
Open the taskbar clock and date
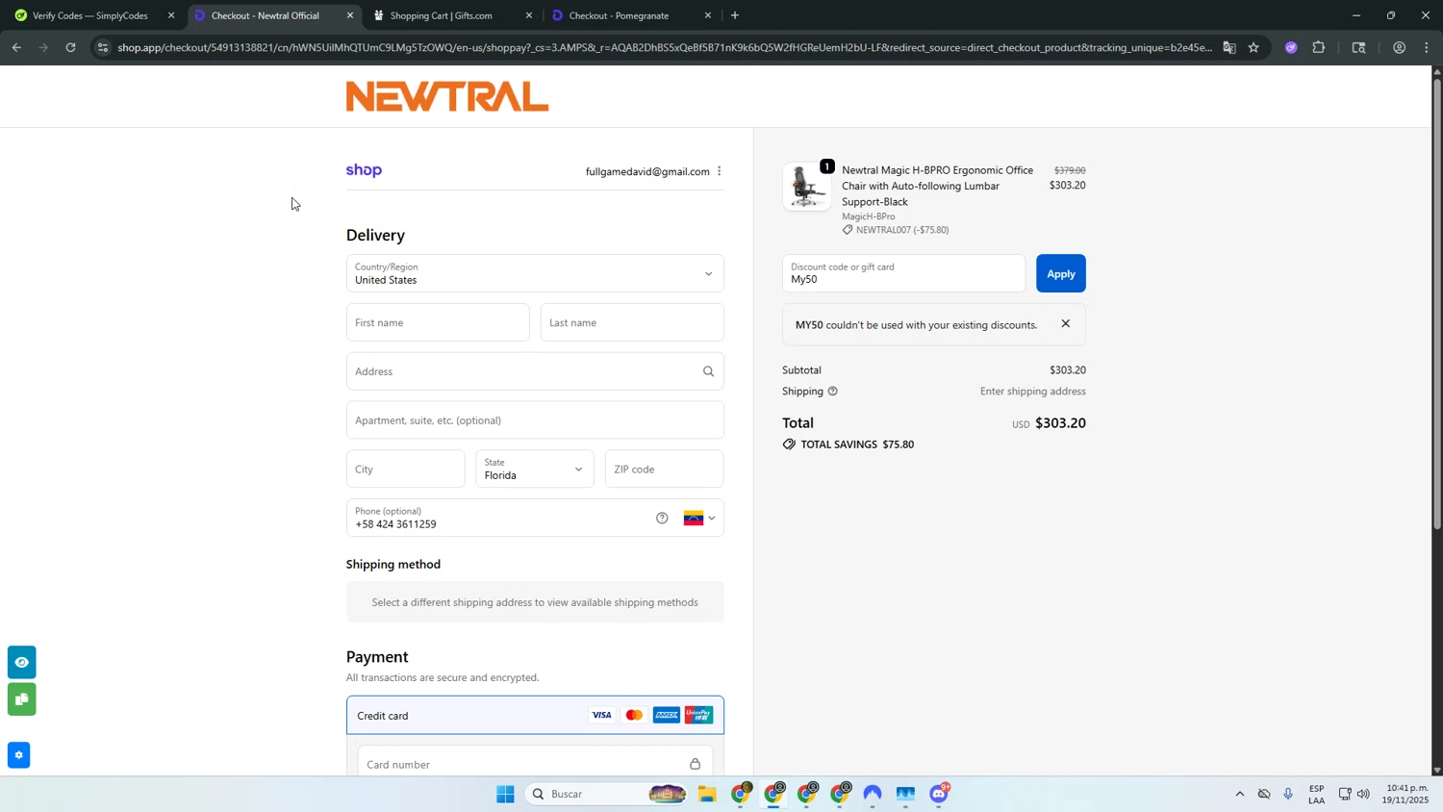1406,794
